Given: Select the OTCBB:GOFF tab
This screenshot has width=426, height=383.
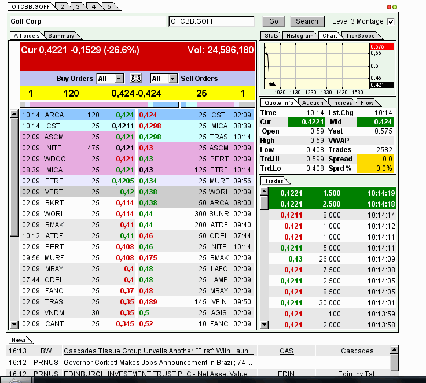Looking at the screenshot, I should click(x=31, y=6).
